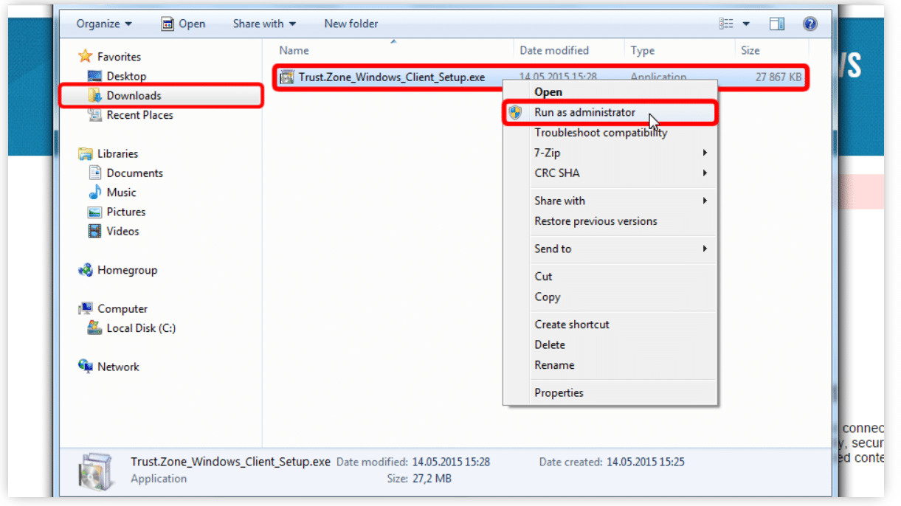The image size is (901, 506).
Task: Expand the 7-Zip submenu arrow
Action: [x=705, y=153]
